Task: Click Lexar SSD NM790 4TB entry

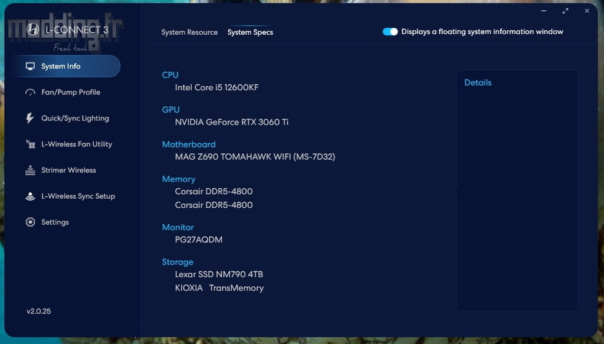Action: [219, 274]
